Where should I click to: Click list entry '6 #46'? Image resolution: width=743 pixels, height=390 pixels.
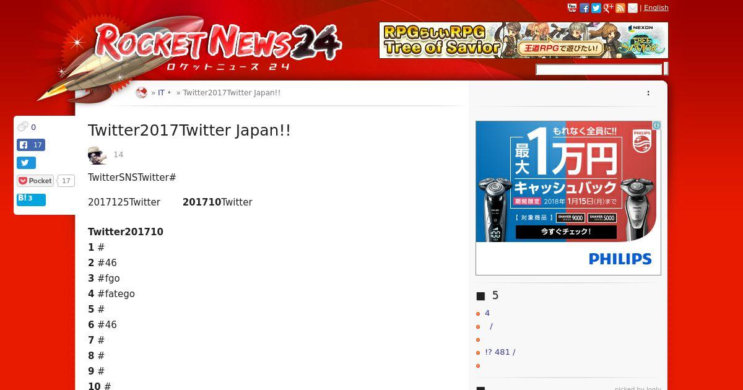pos(102,325)
